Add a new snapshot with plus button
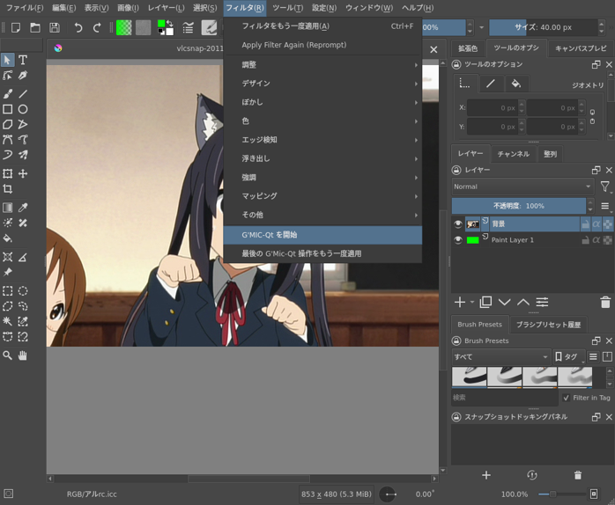 pos(486,475)
